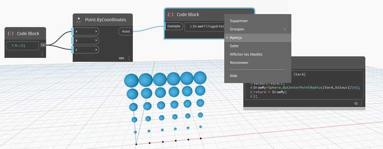Click the left Code Block node icon
The image size is (383, 149).
pyautogui.click(x=11, y=34)
